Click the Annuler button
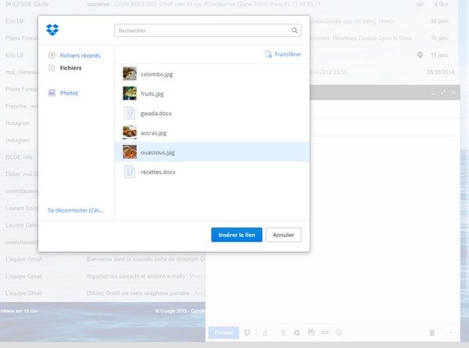The image size is (469, 348). tap(283, 235)
